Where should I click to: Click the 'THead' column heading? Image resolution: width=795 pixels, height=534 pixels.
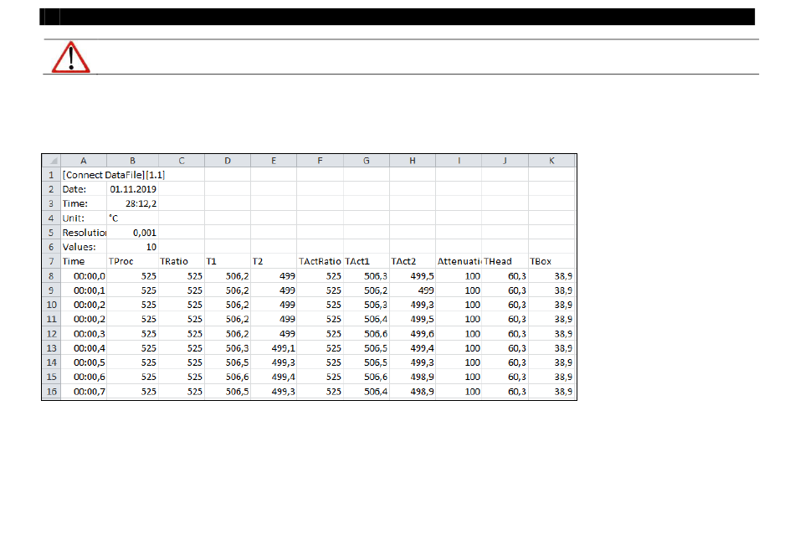[505, 262]
